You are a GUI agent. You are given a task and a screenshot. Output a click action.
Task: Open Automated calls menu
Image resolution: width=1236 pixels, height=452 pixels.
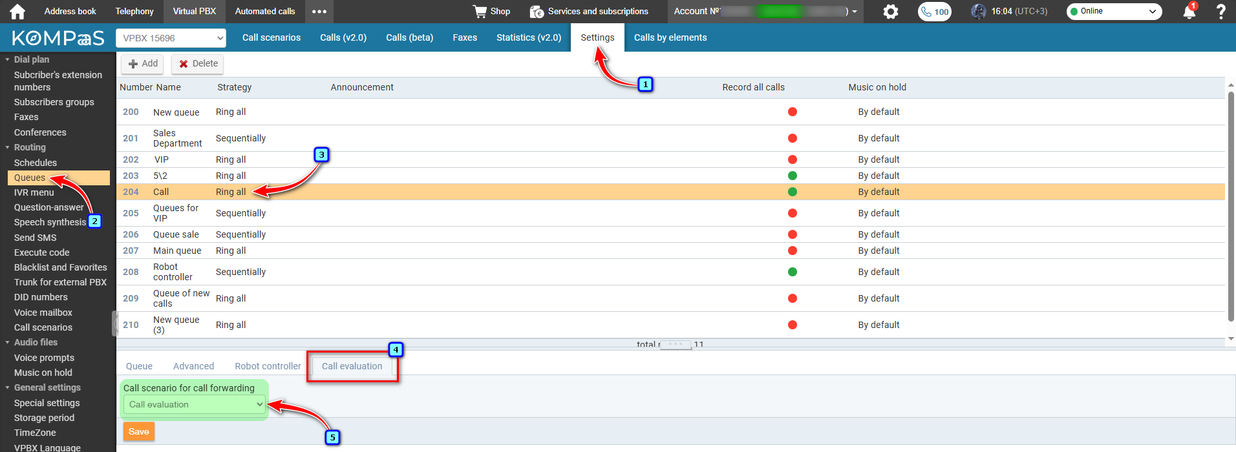coord(265,11)
